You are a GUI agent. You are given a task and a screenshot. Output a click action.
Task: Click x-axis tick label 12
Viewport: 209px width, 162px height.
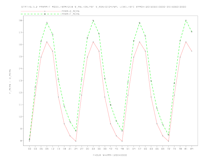[53, 149]
